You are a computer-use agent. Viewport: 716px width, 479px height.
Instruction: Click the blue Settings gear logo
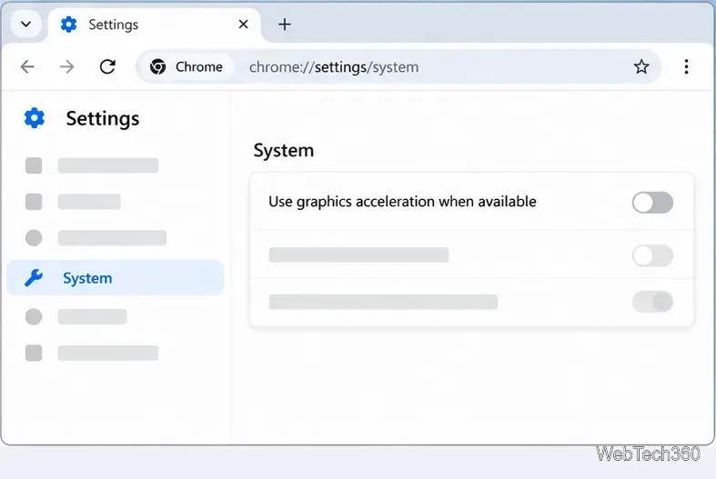[35, 118]
